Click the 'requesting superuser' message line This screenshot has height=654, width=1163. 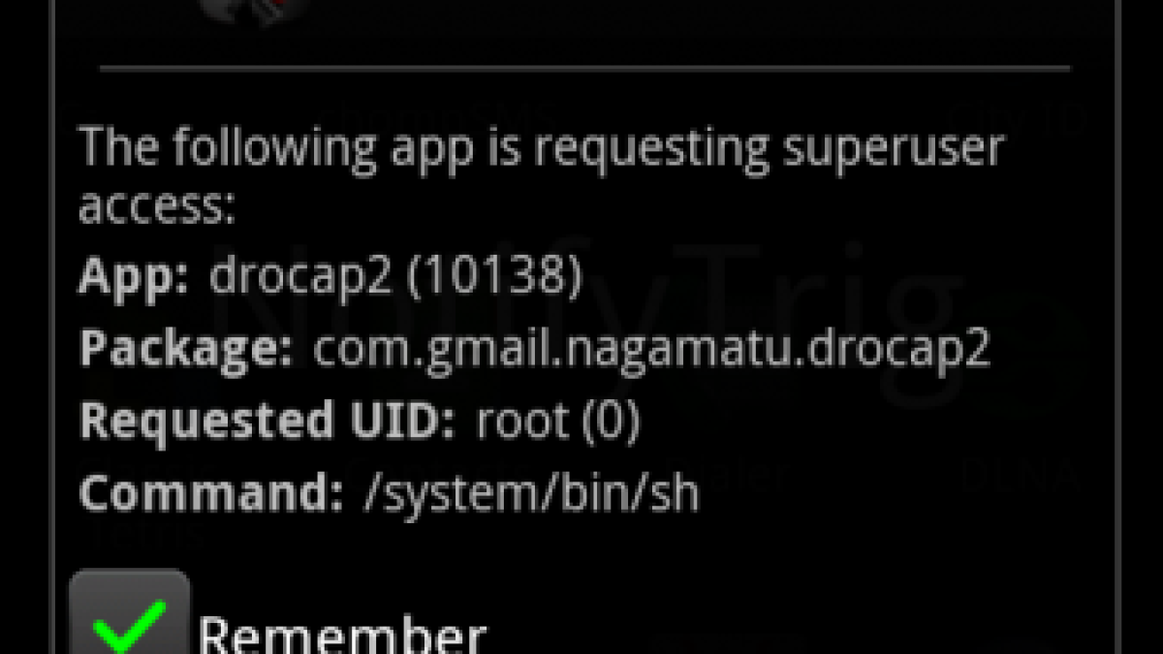(x=541, y=148)
